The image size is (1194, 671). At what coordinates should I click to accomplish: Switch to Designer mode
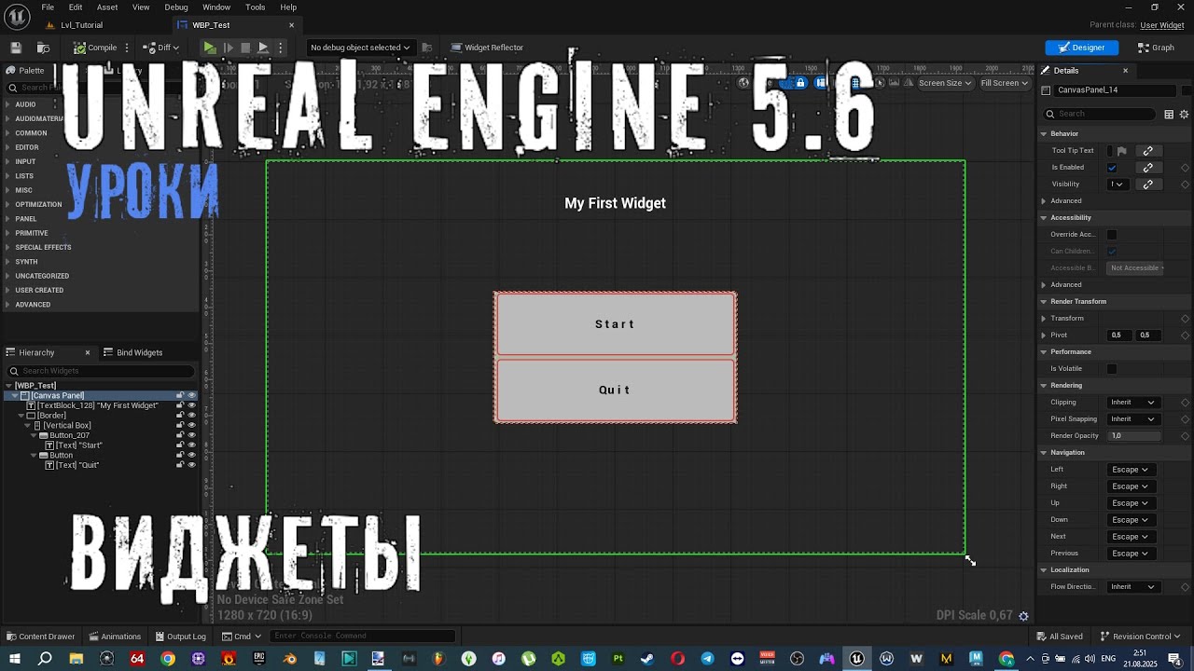point(1081,48)
